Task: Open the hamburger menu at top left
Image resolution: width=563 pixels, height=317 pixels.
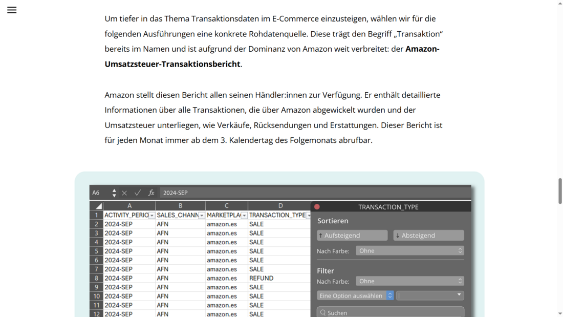Action: tap(12, 10)
